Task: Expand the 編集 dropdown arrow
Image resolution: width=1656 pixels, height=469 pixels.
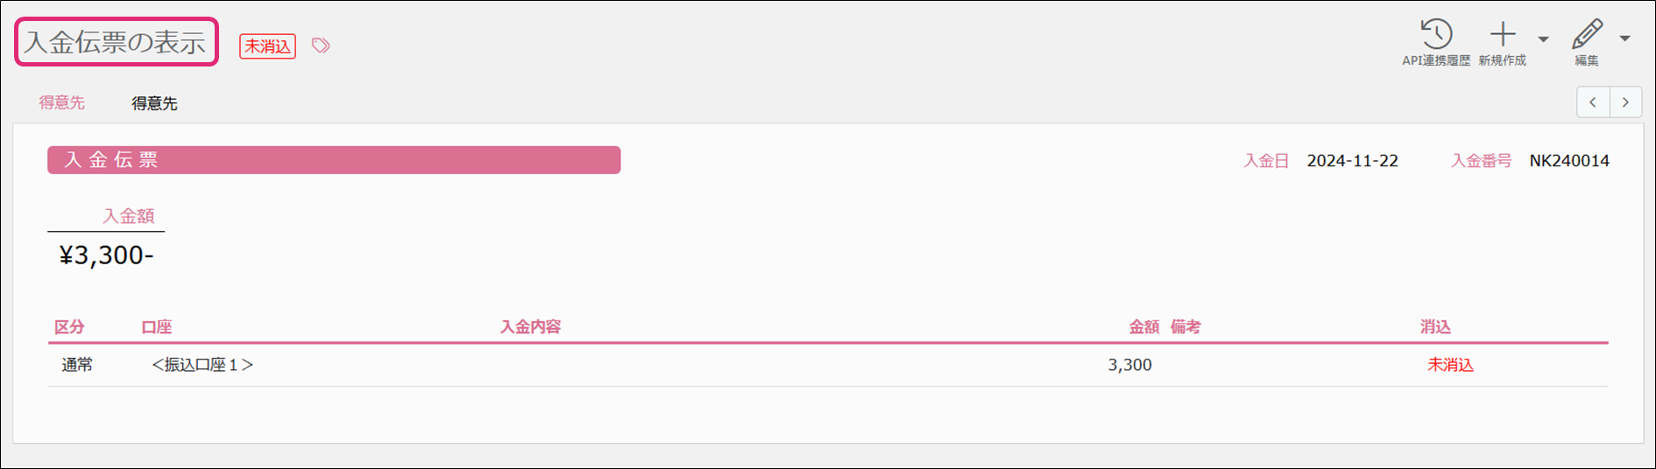Action: click(x=1624, y=39)
